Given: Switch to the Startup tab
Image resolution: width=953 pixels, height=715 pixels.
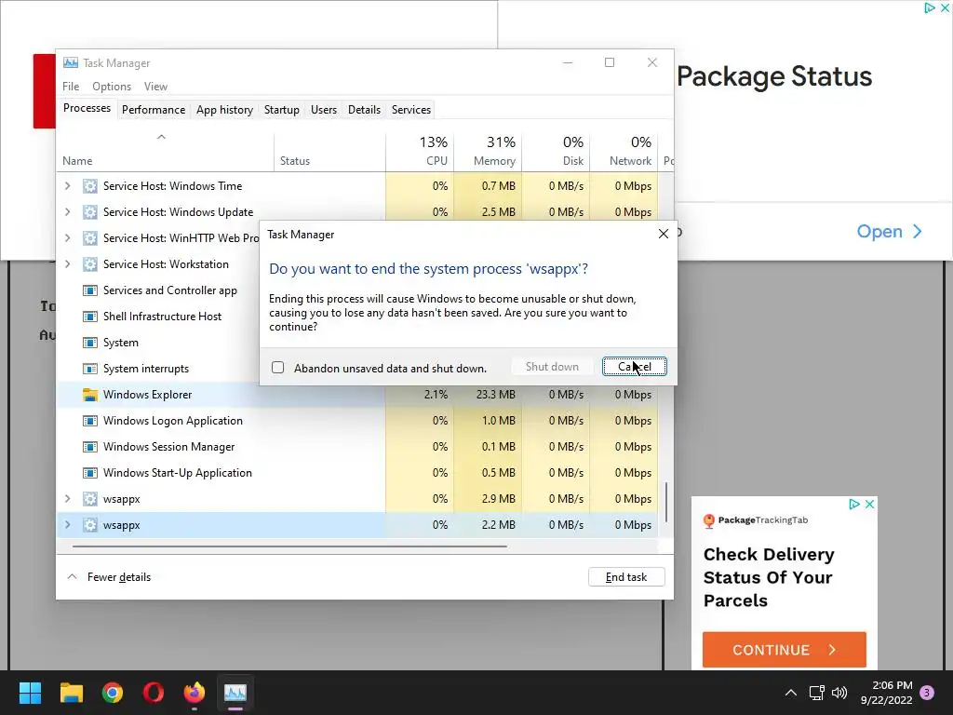Looking at the screenshot, I should 281,110.
